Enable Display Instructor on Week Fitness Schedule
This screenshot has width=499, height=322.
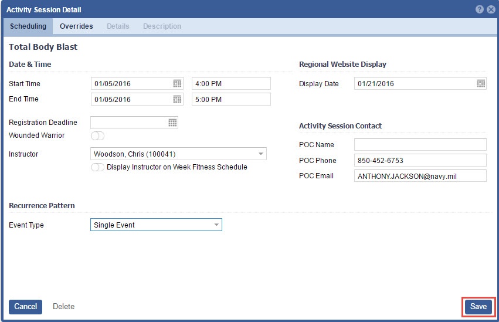[x=97, y=167]
